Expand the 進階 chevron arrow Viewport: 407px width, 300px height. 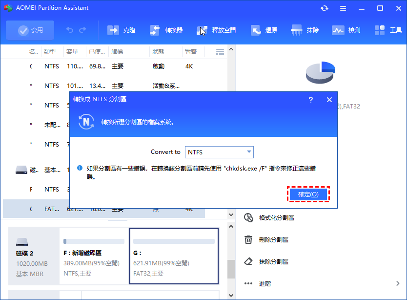tap(398, 283)
